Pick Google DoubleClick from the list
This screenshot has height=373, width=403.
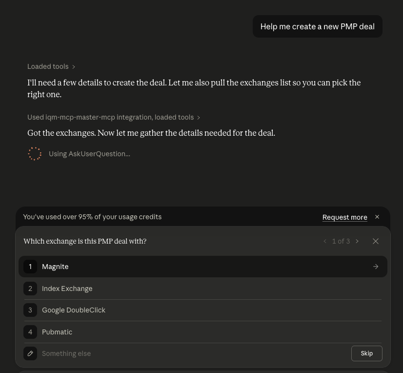coord(203,310)
